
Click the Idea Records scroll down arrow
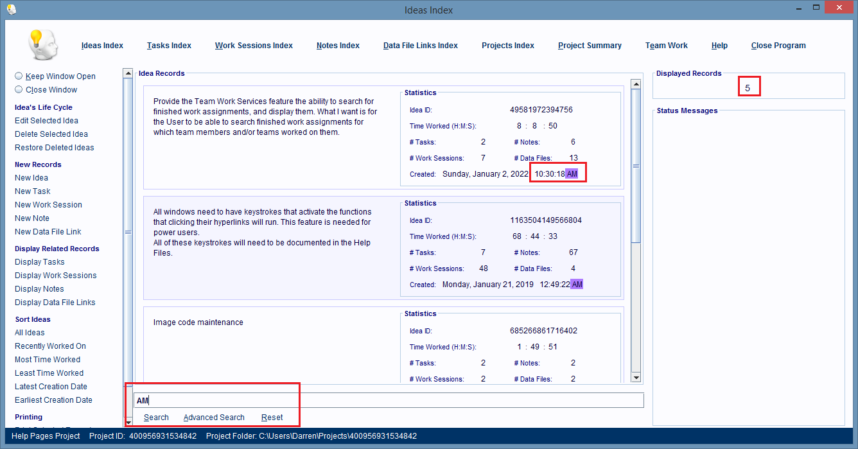636,377
